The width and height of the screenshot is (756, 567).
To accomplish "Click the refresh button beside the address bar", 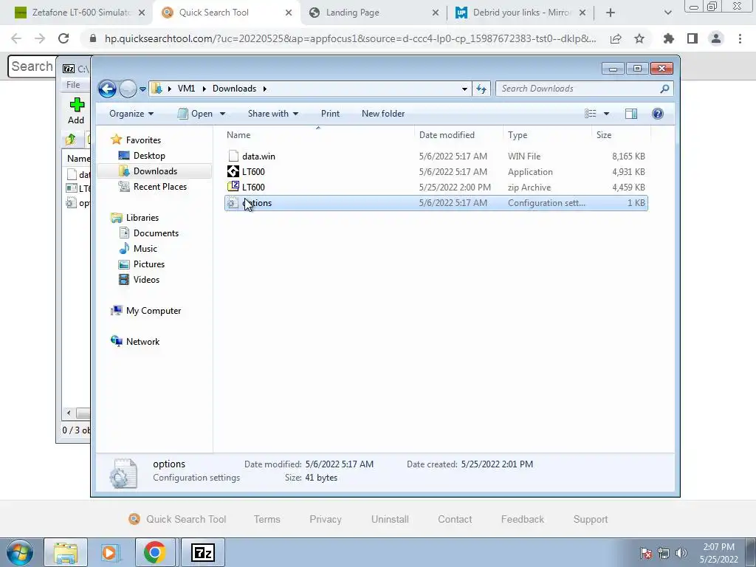I will [x=481, y=89].
